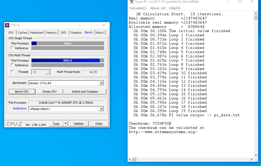Click the CPU-Z version text Ver. 1.96.1.x64

click(36, 124)
